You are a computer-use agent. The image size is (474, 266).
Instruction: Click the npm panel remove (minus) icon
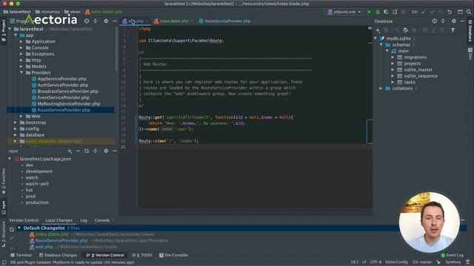pyautogui.click(x=79, y=151)
